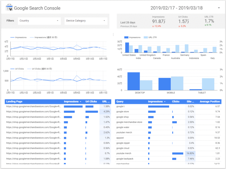
Task: Toggle the Url Clicks legend in line chart
Action: tap(17, 69)
